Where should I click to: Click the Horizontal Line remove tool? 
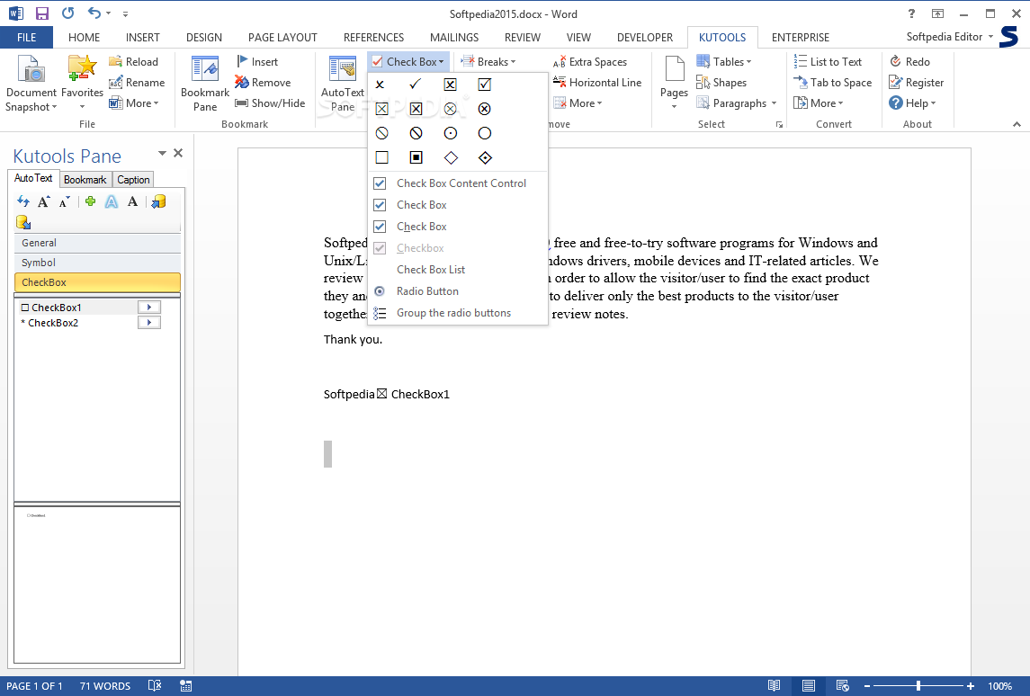pos(597,83)
